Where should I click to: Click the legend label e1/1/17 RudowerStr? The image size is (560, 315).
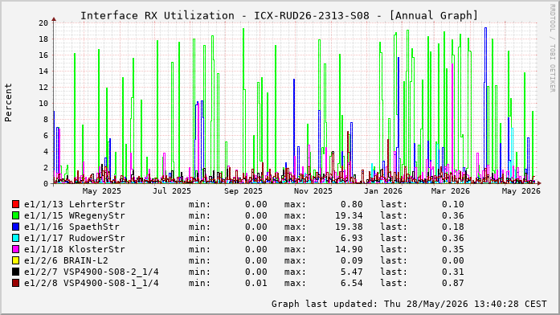point(75,238)
